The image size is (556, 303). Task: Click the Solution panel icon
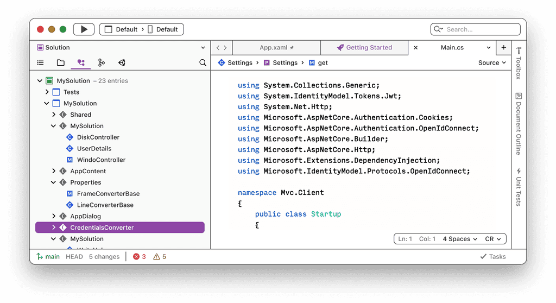coord(40,48)
